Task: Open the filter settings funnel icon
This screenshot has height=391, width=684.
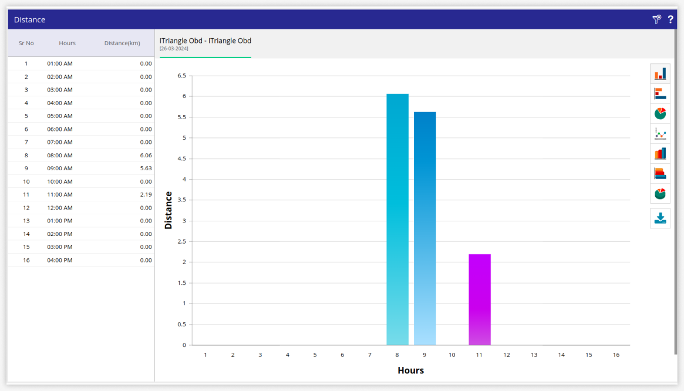Action: click(x=656, y=19)
